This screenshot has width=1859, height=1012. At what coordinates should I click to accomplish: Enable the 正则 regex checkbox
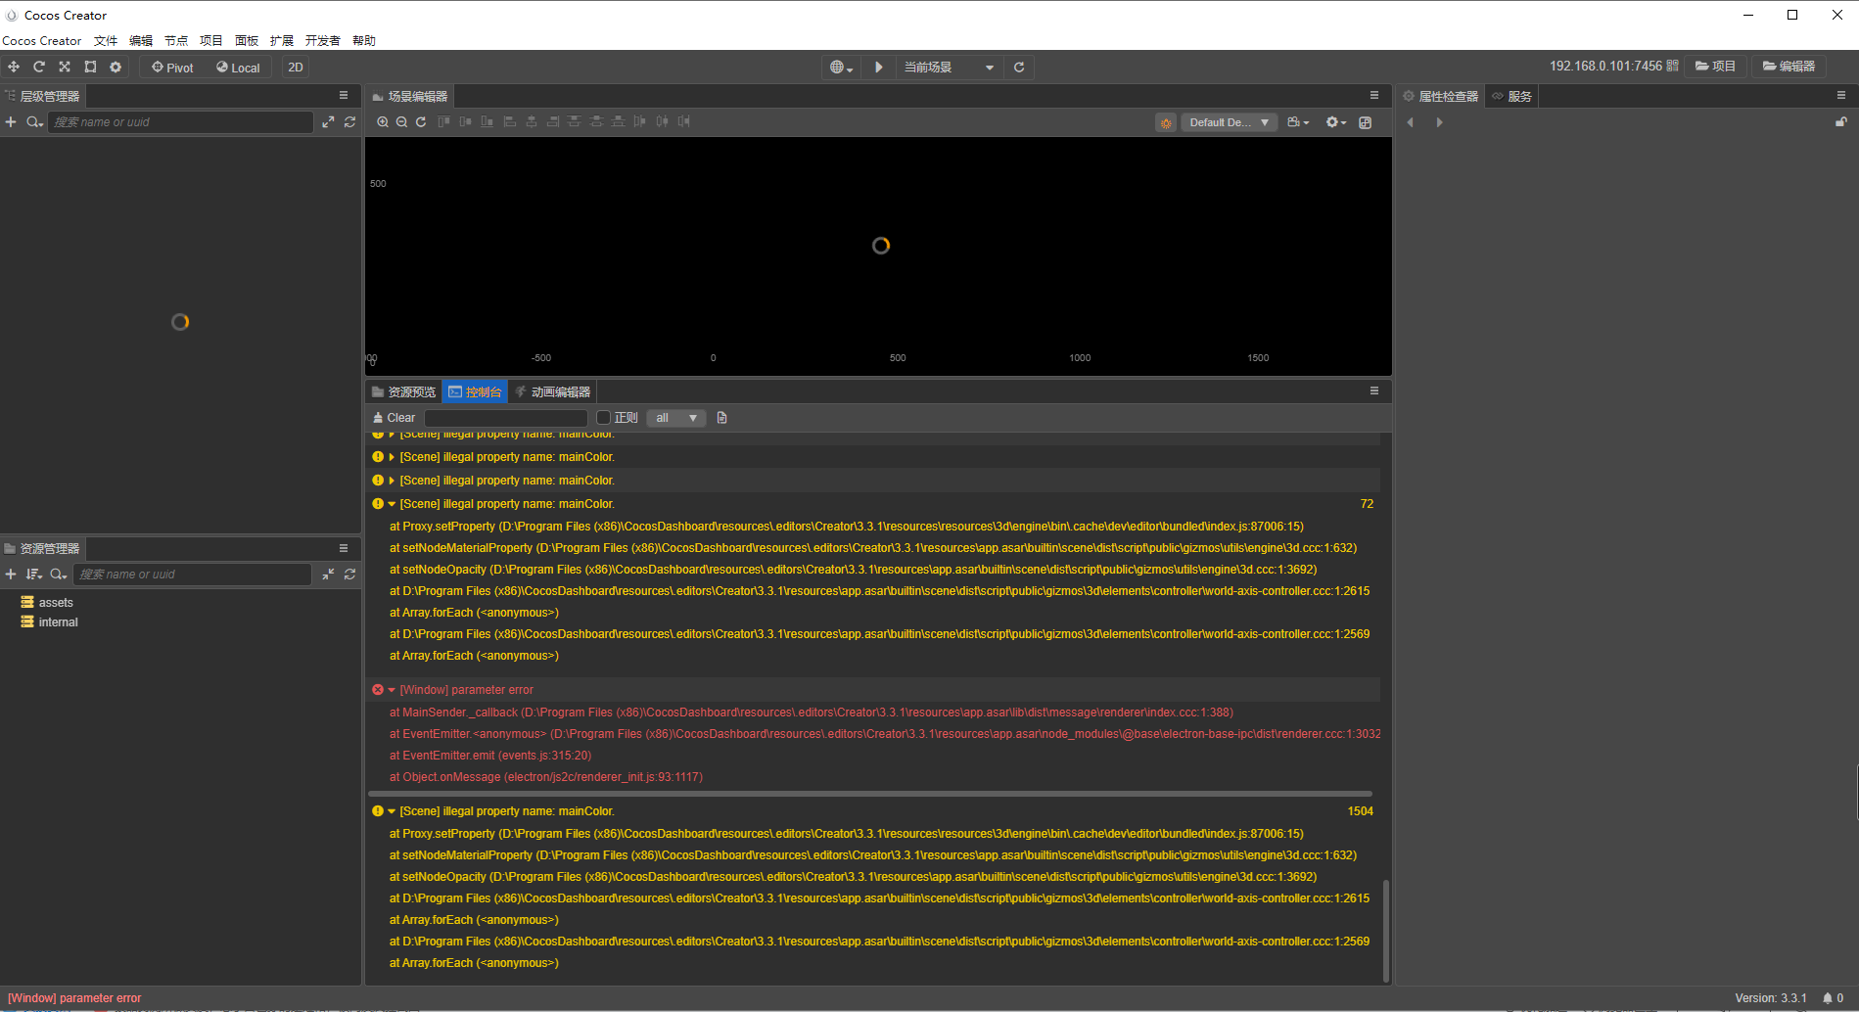click(604, 418)
